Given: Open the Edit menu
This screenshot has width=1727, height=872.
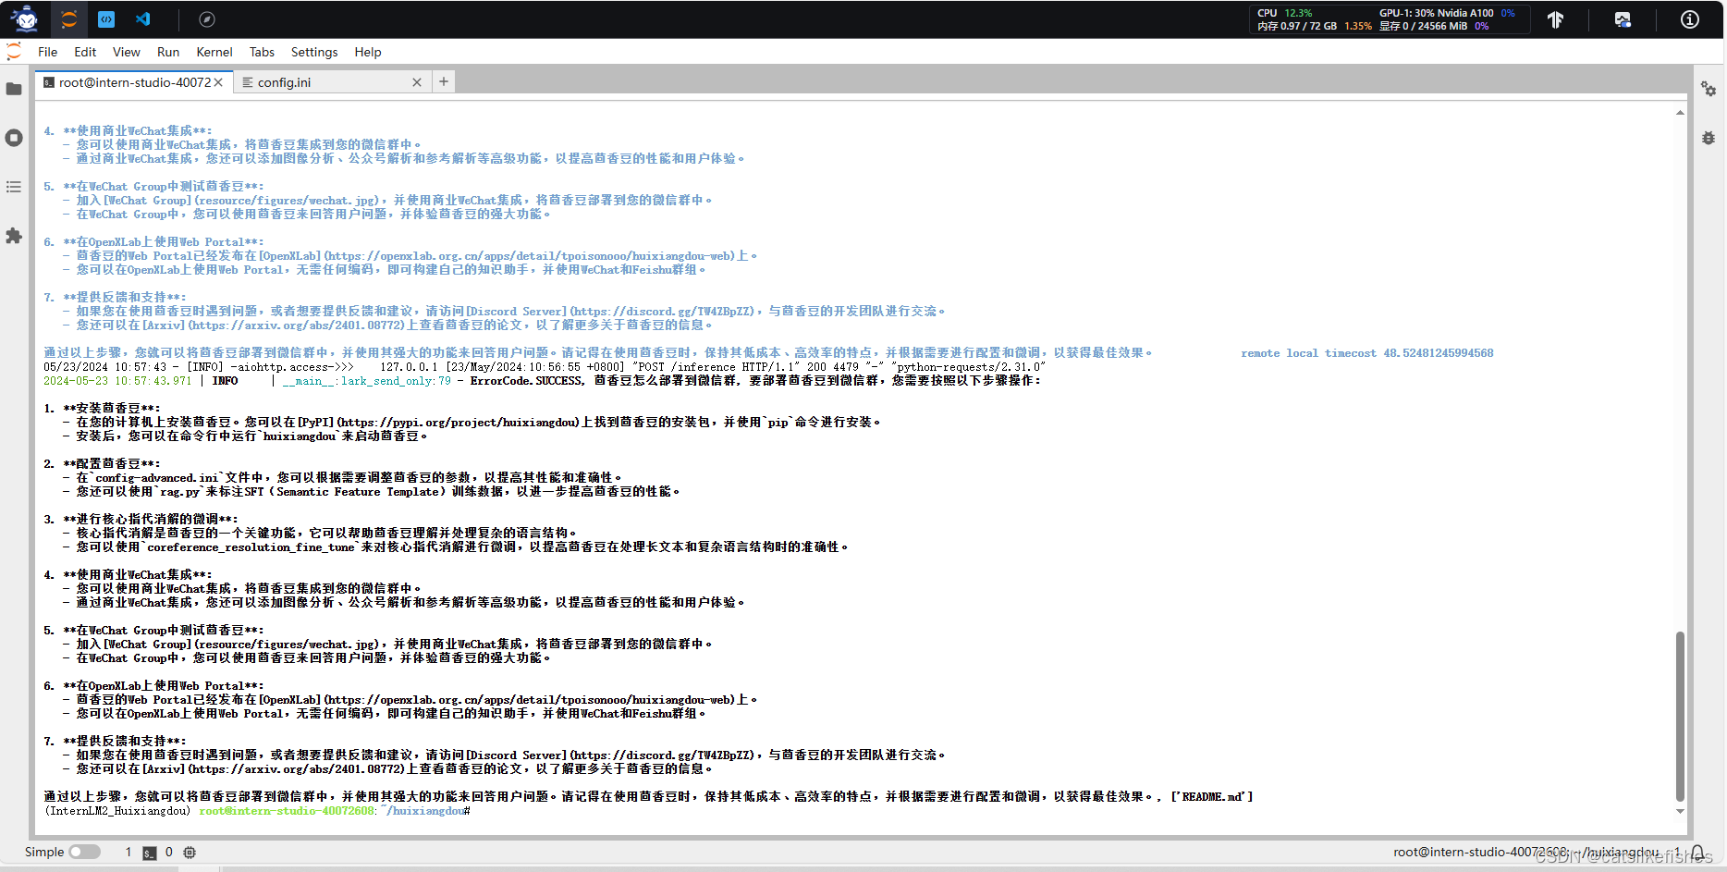Looking at the screenshot, I should tap(85, 52).
